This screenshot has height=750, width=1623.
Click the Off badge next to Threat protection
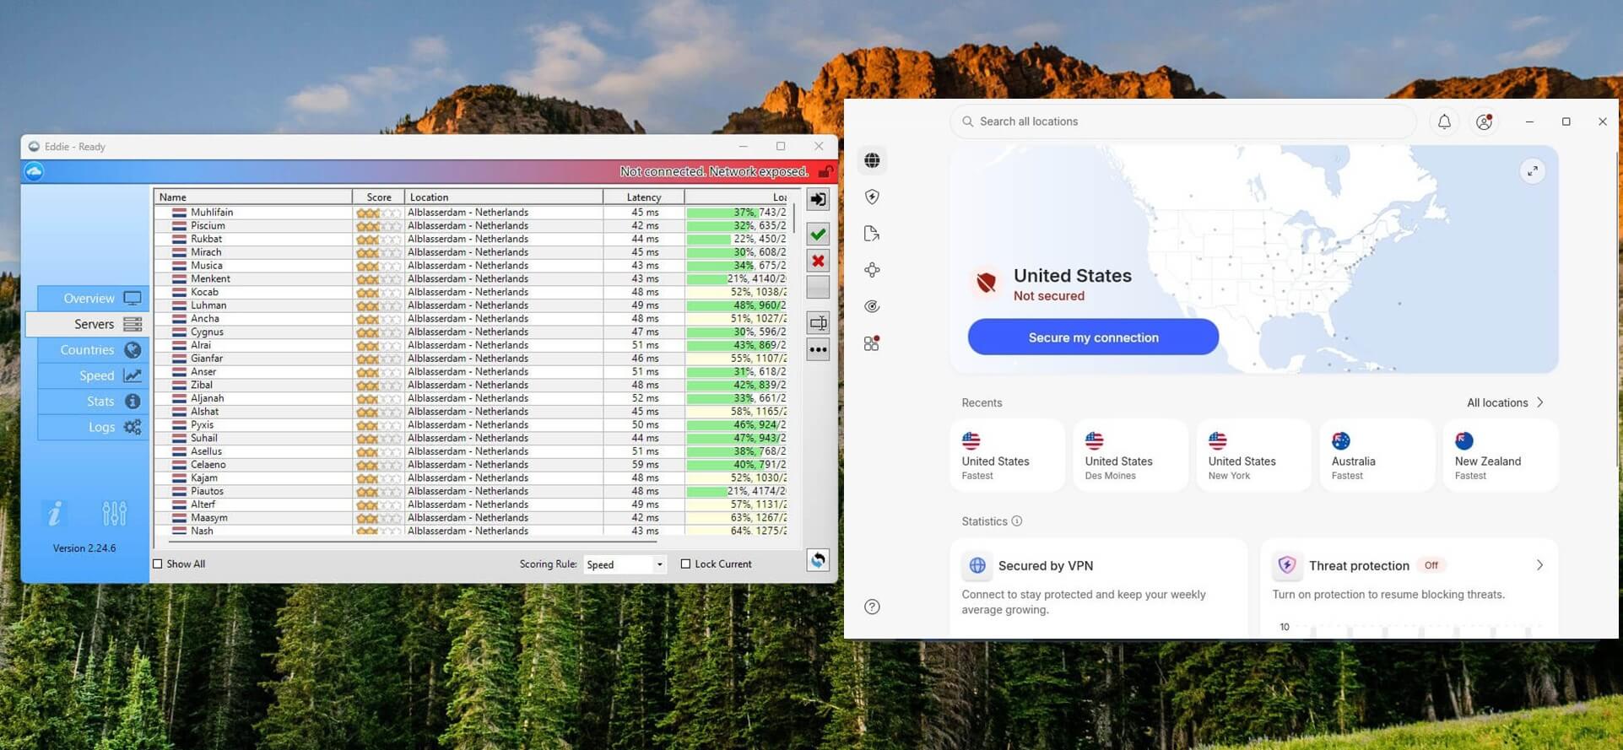coord(1431,565)
